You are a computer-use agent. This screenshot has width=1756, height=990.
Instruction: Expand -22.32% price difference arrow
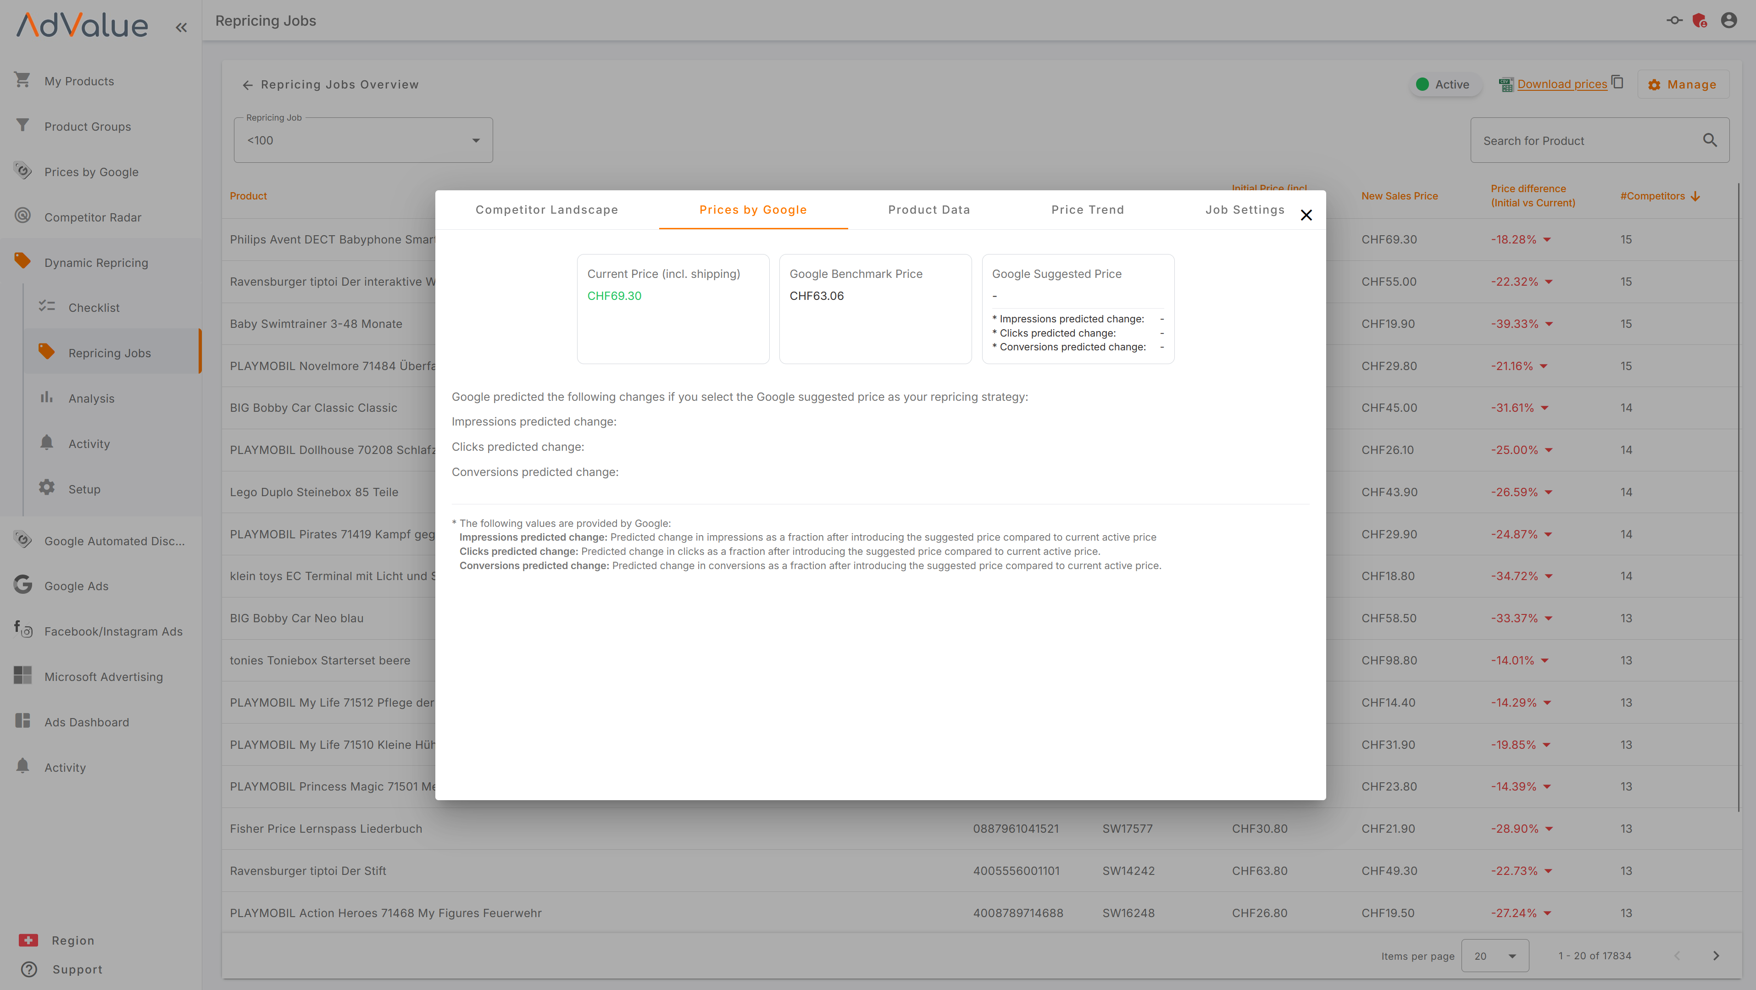pos(1549,282)
